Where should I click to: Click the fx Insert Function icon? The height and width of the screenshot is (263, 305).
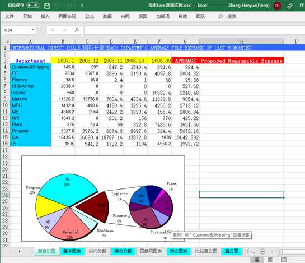coord(77,30)
